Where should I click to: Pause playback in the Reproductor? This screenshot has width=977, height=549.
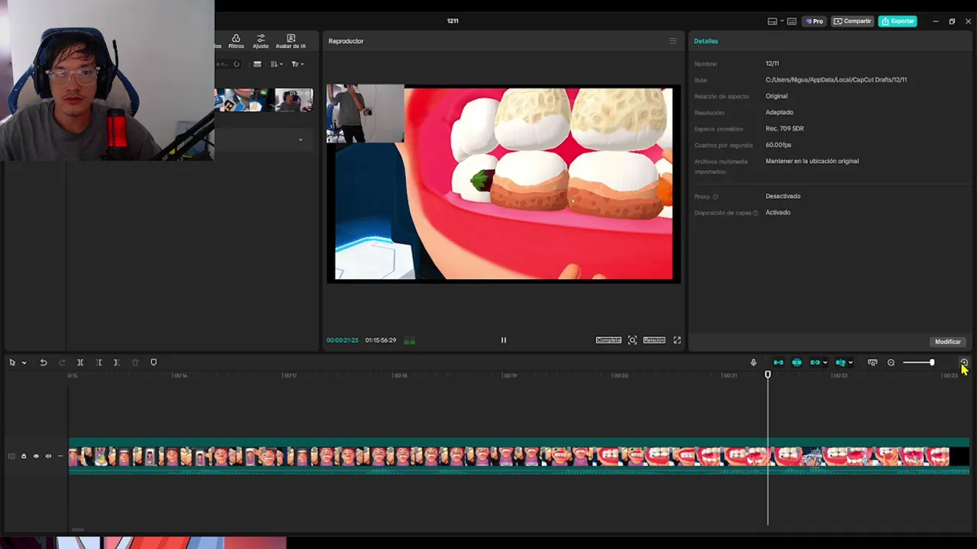pos(504,340)
